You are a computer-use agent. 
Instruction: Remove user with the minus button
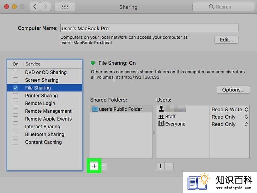click(169, 166)
